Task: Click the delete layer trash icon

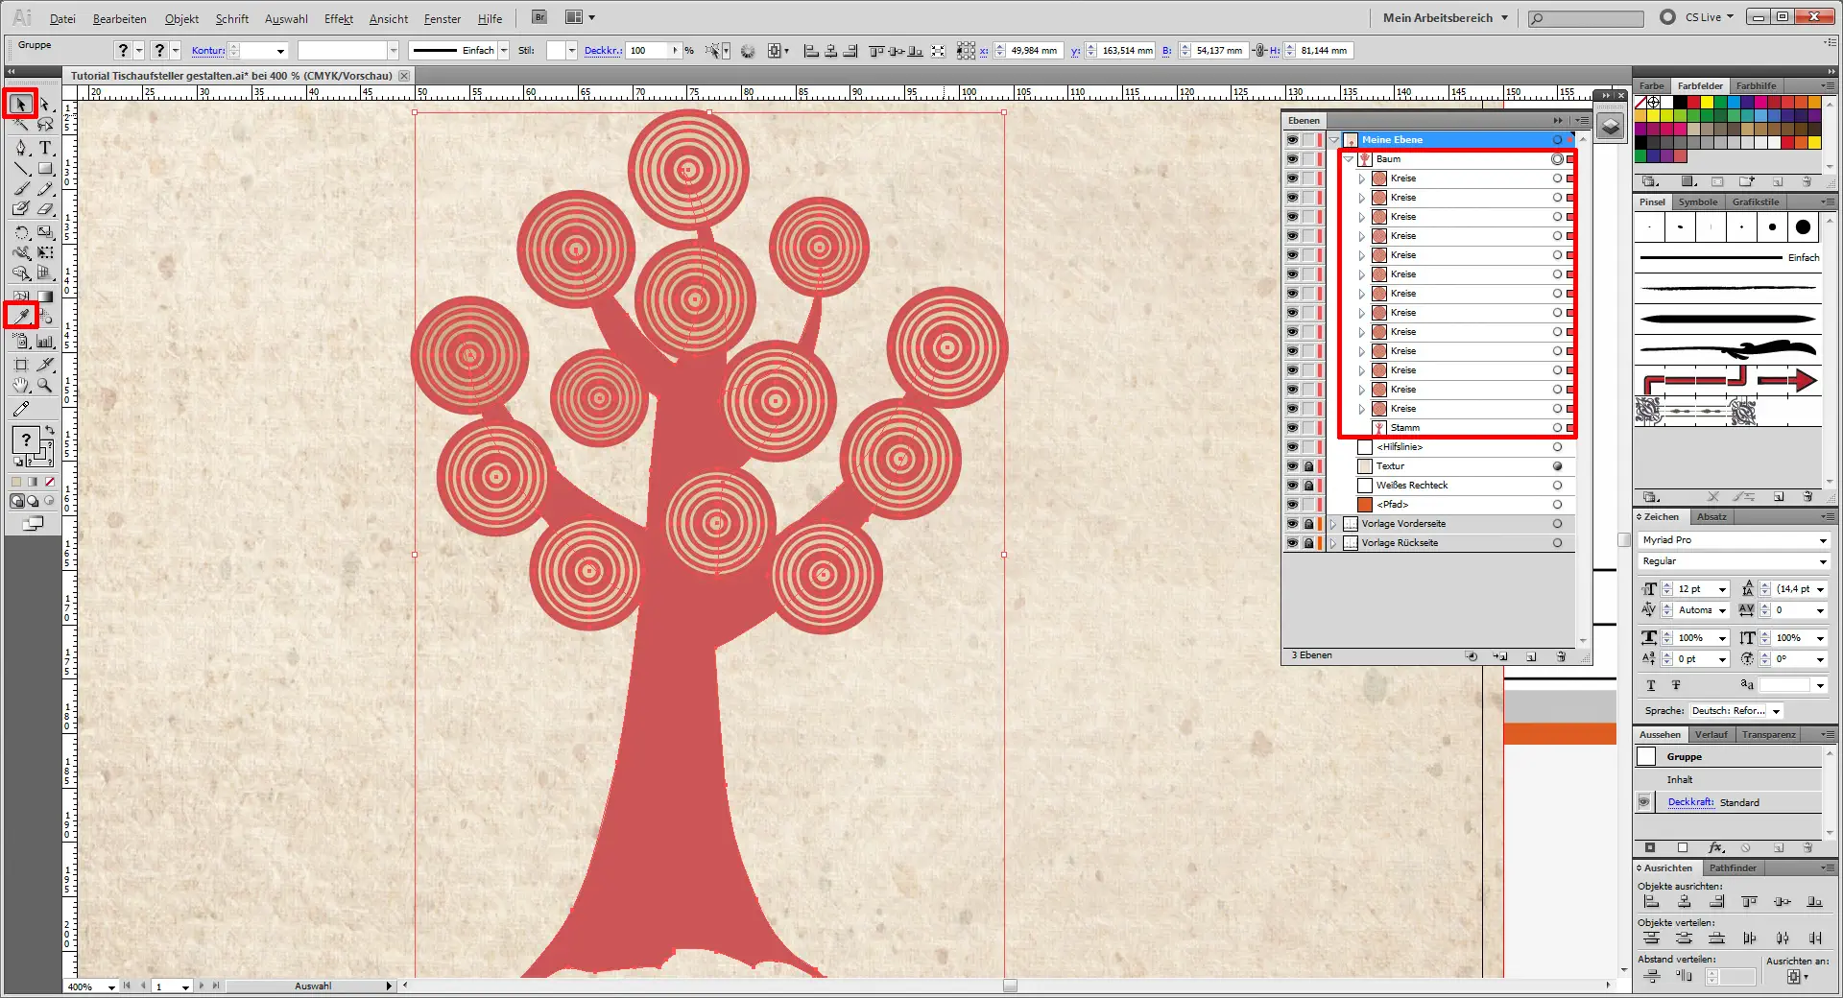Action: [x=1561, y=656]
